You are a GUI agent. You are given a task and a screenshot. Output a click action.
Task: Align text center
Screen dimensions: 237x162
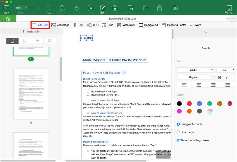(199, 85)
